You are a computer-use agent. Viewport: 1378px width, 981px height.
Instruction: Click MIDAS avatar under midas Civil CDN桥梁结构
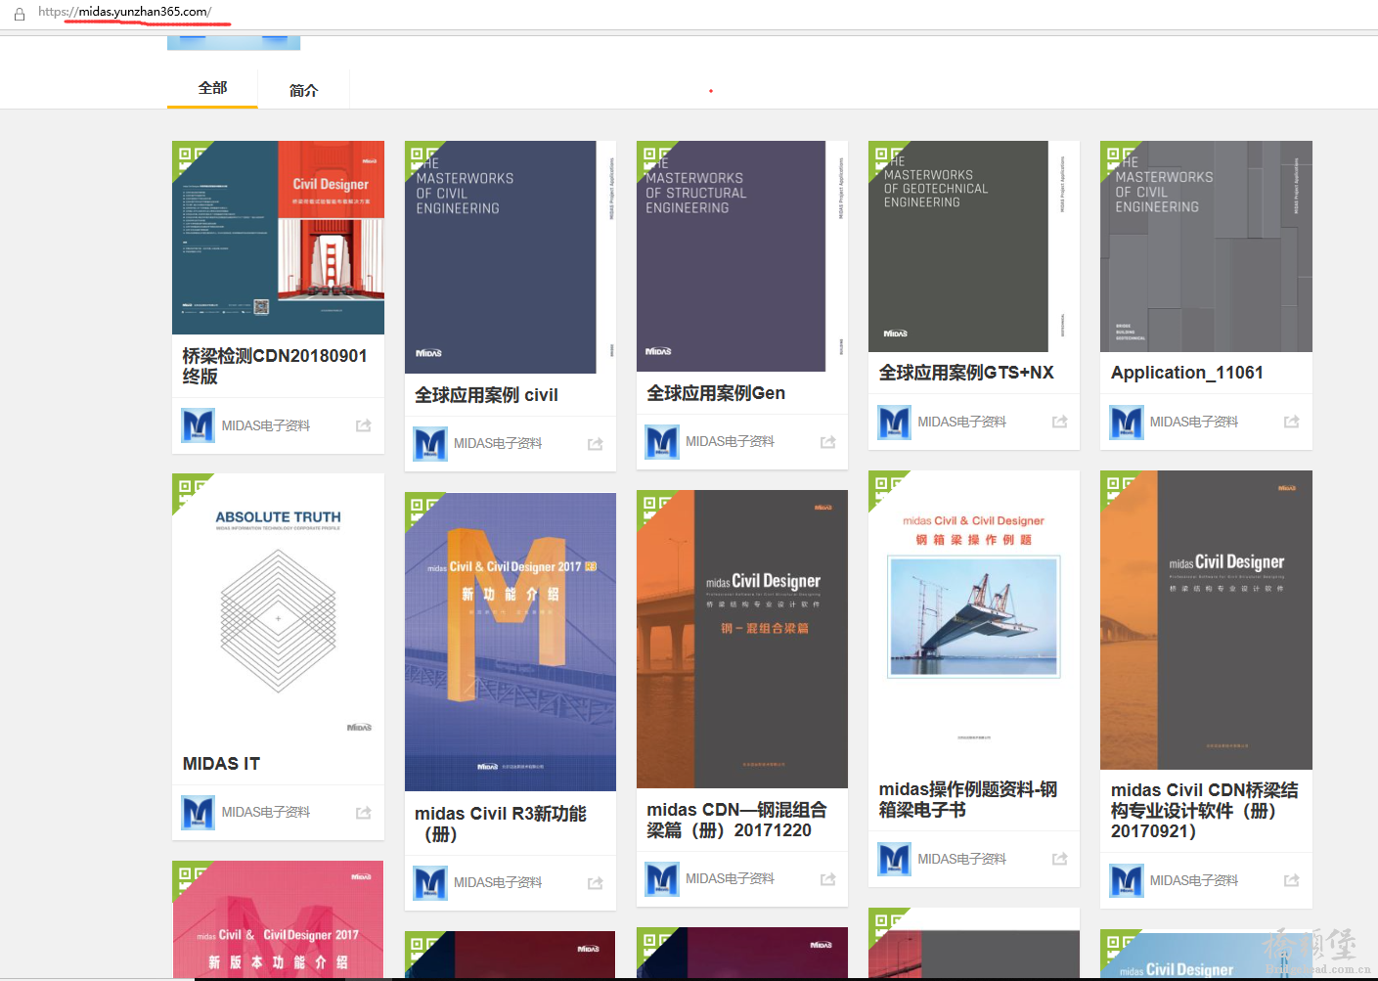click(x=1127, y=880)
